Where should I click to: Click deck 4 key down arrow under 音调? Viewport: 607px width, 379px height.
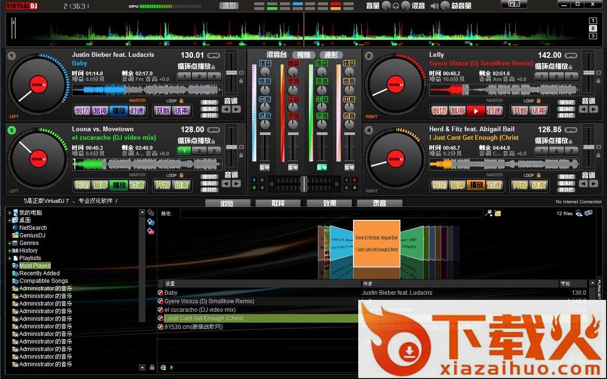click(x=583, y=184)
